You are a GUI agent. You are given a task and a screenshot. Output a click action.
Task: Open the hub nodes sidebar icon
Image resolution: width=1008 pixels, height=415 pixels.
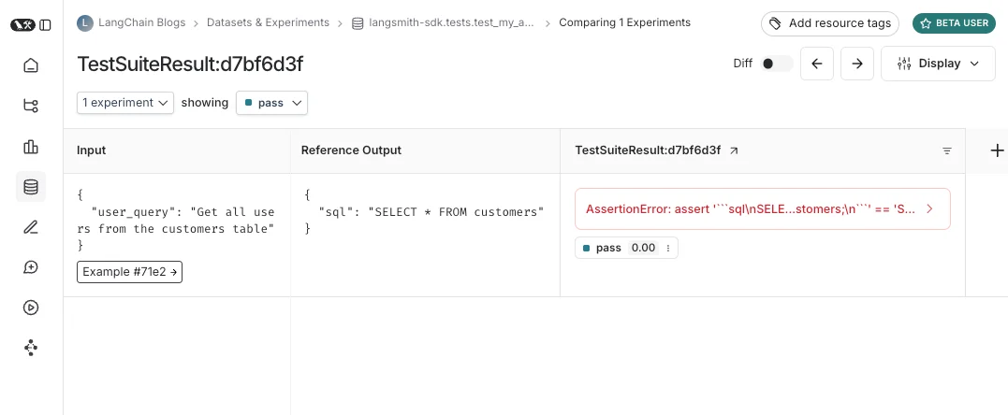31,348
